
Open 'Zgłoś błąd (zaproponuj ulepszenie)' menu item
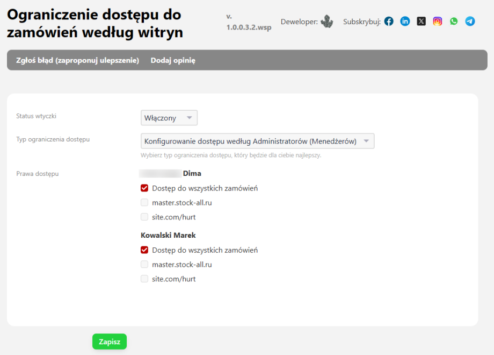(x=78, y=60)
